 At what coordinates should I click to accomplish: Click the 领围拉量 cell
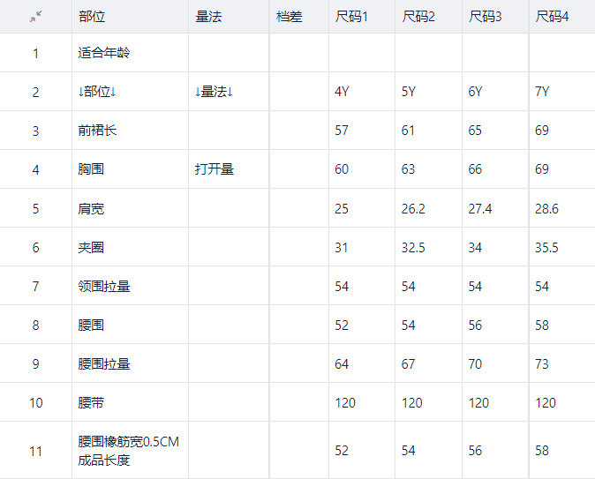click(104, 286)
